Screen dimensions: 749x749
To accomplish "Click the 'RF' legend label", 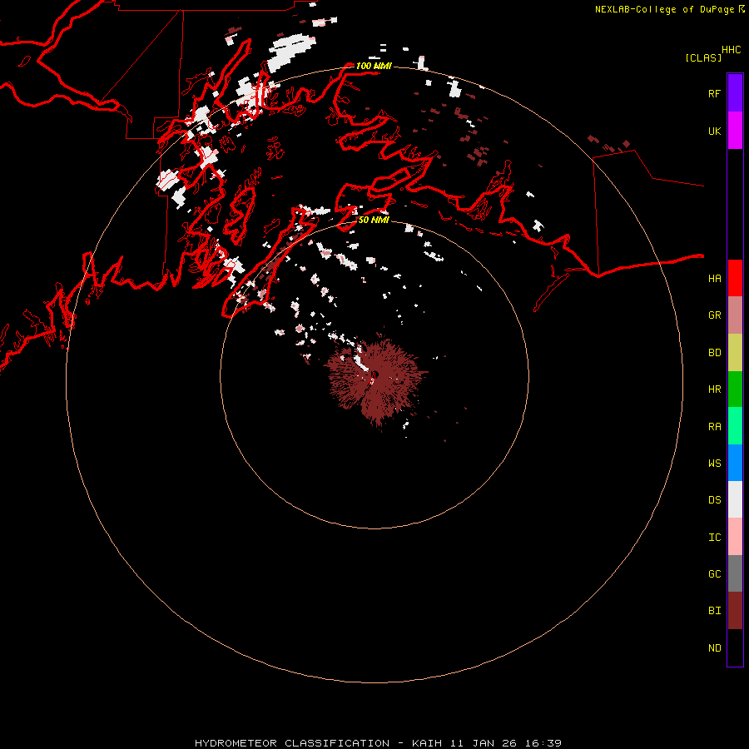I will click(714, 93).
